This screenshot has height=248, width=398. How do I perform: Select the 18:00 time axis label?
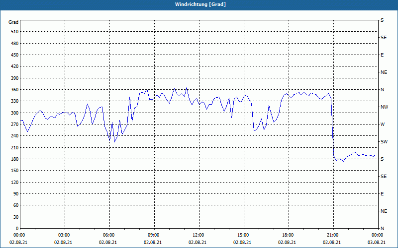[287, 235]
